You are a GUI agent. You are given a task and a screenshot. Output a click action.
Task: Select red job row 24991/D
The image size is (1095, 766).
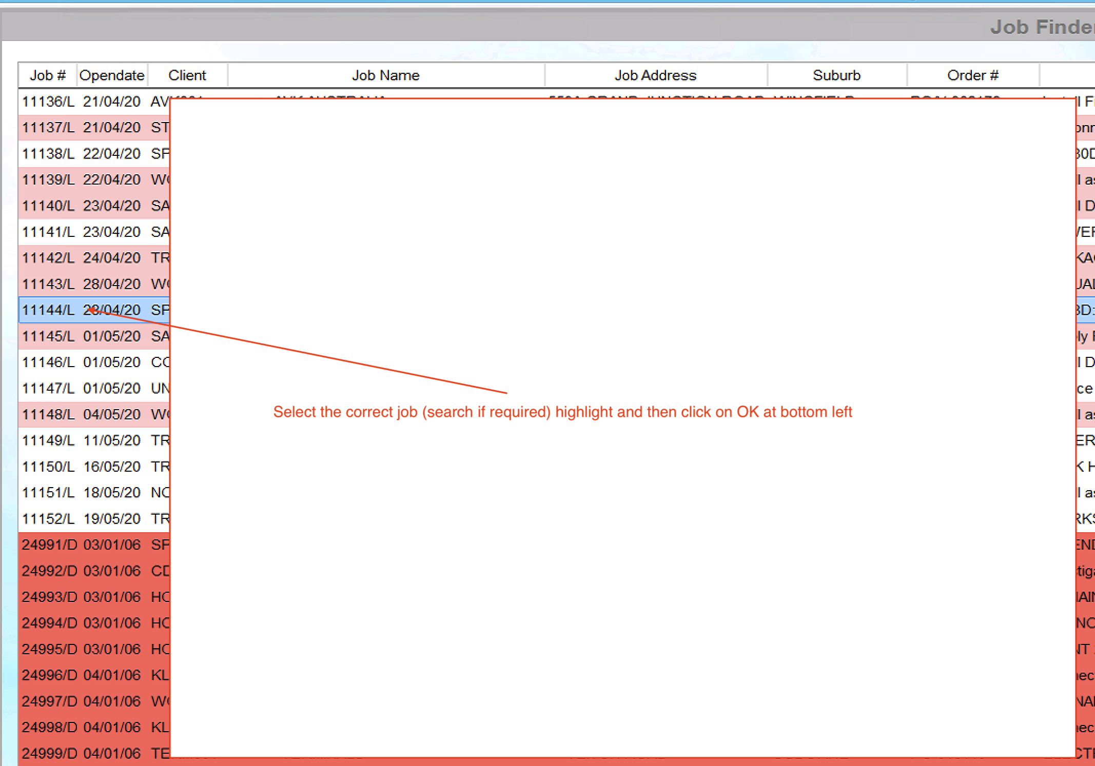click(x=49, y=545)
